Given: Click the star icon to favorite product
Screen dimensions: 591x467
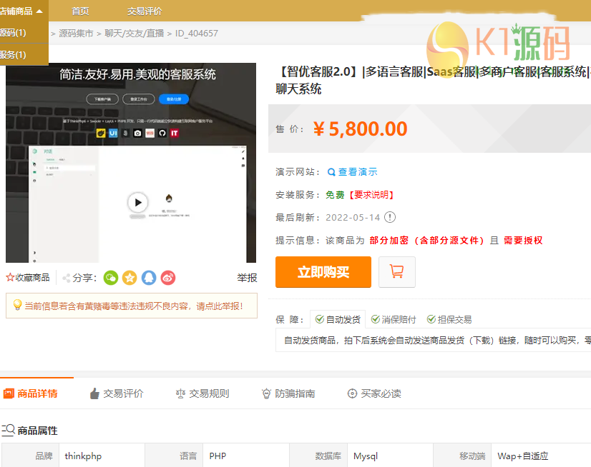Looking at the screenshot, I should (10, 278).
